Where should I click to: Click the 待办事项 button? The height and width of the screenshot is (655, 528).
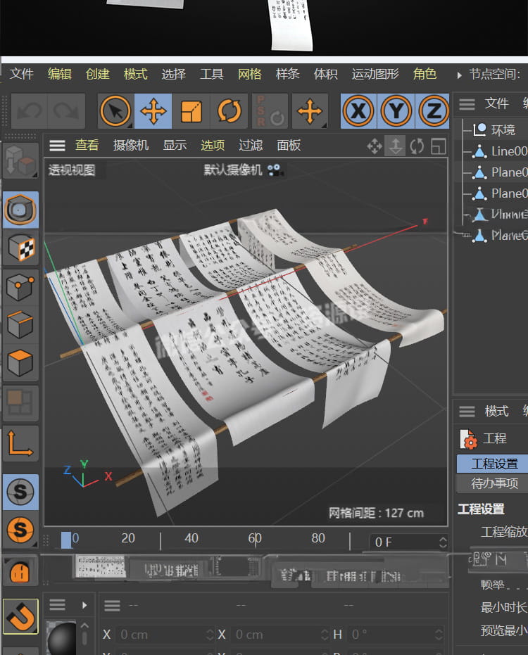494,483
